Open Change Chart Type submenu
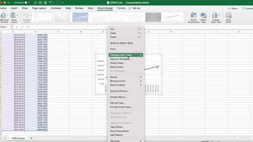253x142 pixels. (x=126, y=55)
